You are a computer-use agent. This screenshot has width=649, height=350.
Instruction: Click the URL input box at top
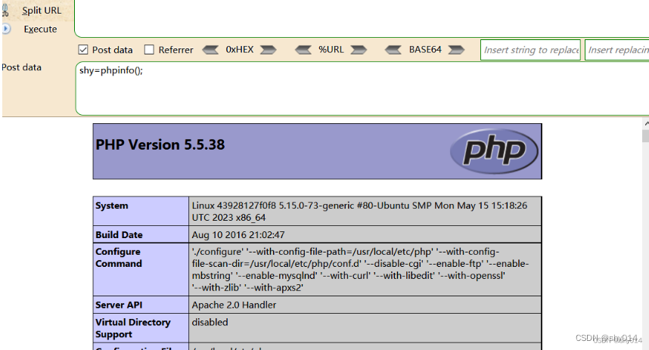point(362,18)
